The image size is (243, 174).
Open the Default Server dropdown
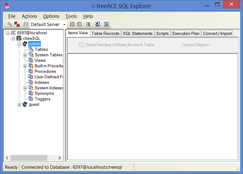coord(64,25)
